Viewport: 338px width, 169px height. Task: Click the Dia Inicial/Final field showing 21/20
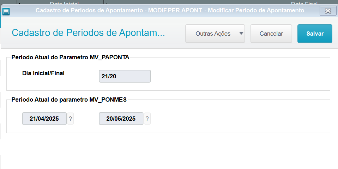pos(125,76)
